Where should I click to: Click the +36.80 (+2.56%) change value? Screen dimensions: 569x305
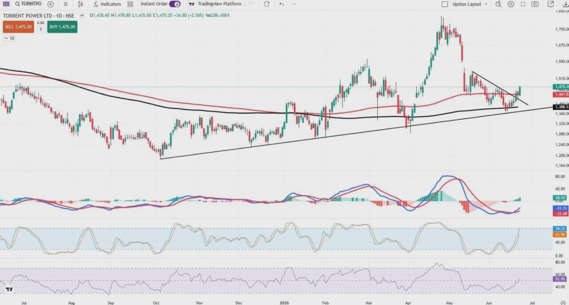tap(189, 16)
